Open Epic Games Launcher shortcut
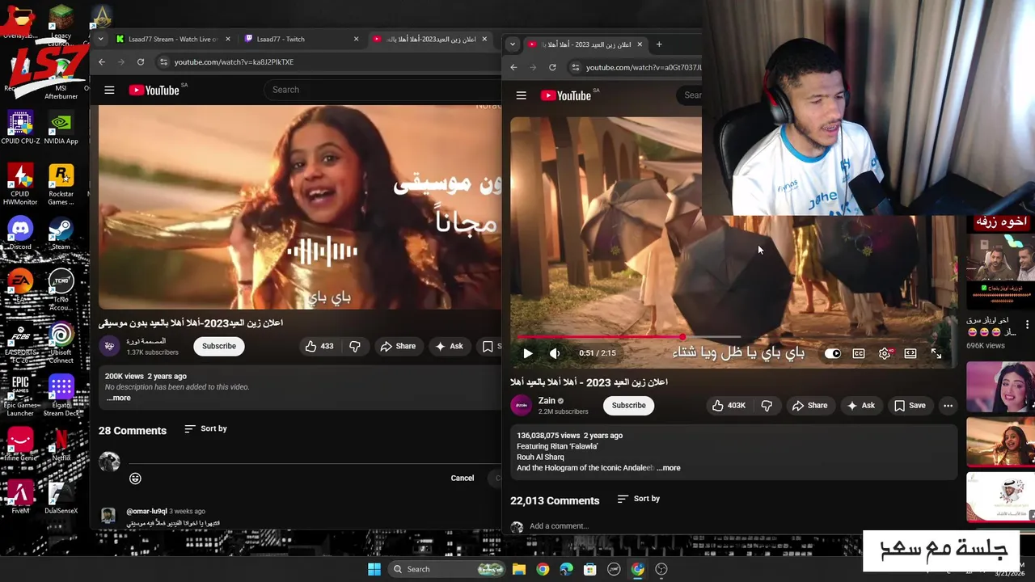Image resolution: width=1035 pixels, height=582 pixels. tap(20, 396)
